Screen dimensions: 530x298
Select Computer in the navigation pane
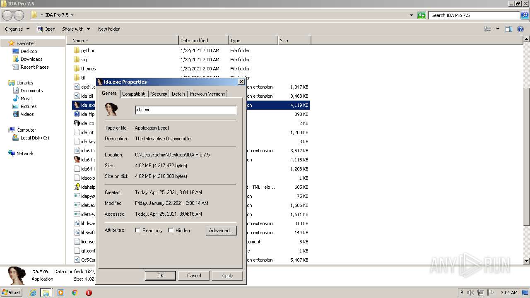[x=26, y=130]
